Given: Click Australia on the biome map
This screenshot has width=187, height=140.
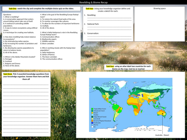Looking at the screenshot, I should [161, 113].
